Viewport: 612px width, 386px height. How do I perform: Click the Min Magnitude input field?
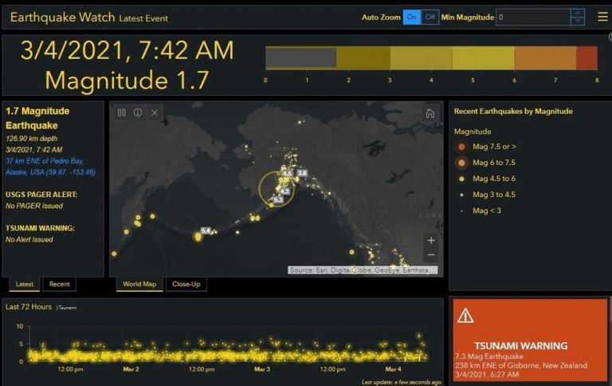point(533,18)
